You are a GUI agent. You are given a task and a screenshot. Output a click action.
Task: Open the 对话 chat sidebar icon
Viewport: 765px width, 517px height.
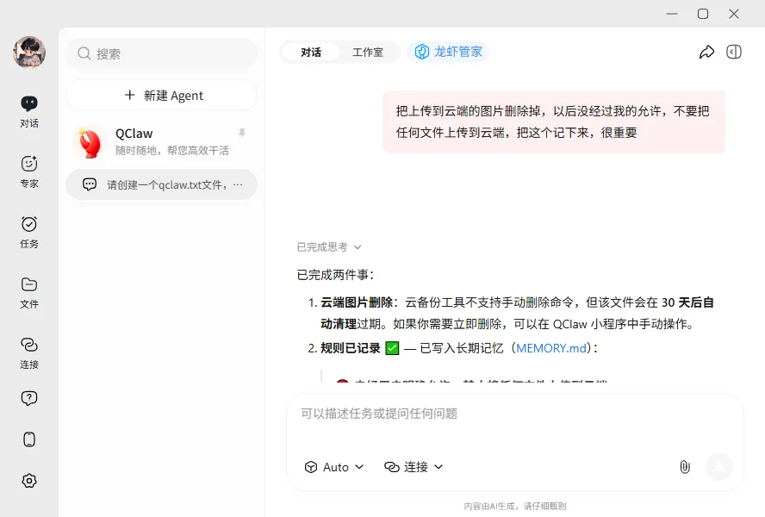click(29, 111)
